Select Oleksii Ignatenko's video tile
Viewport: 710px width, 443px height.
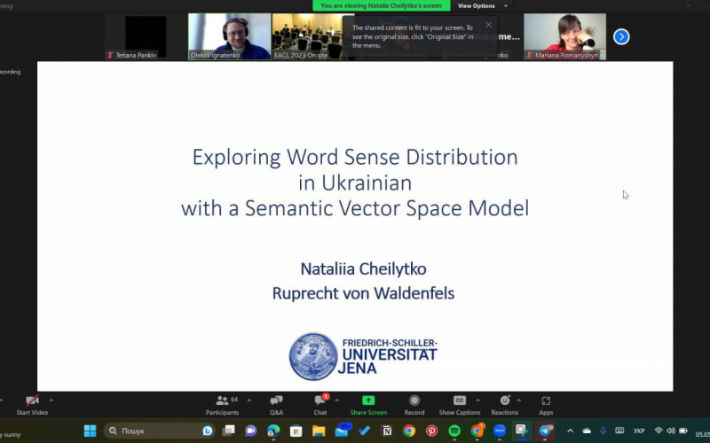tap(230, 36)
